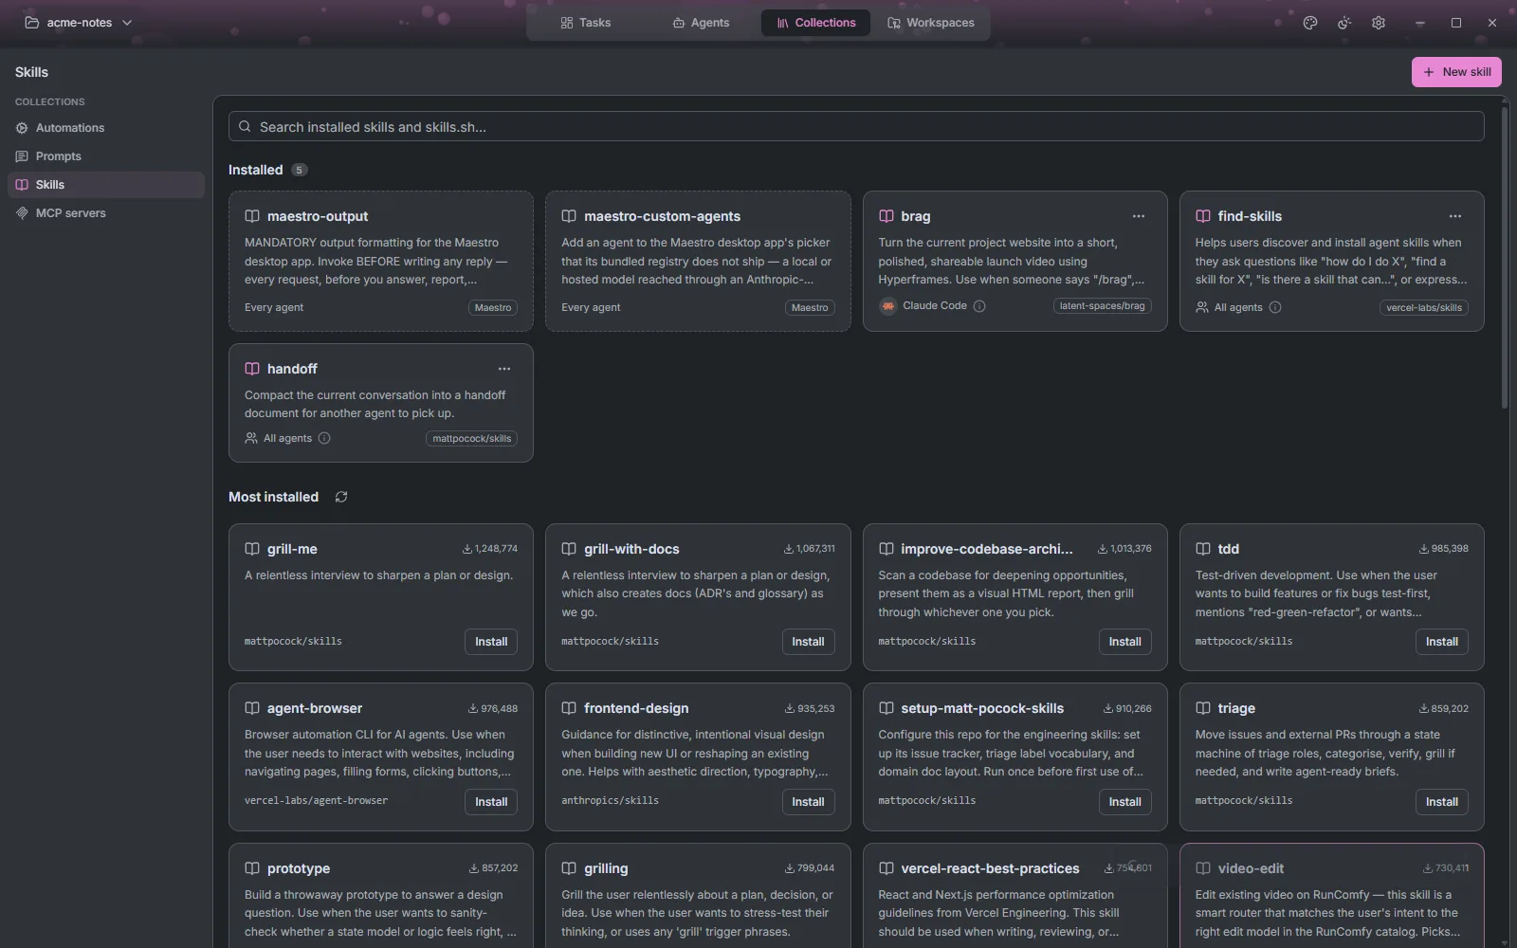Toggle the dark mode moon icon

(x=1344, y=23)
